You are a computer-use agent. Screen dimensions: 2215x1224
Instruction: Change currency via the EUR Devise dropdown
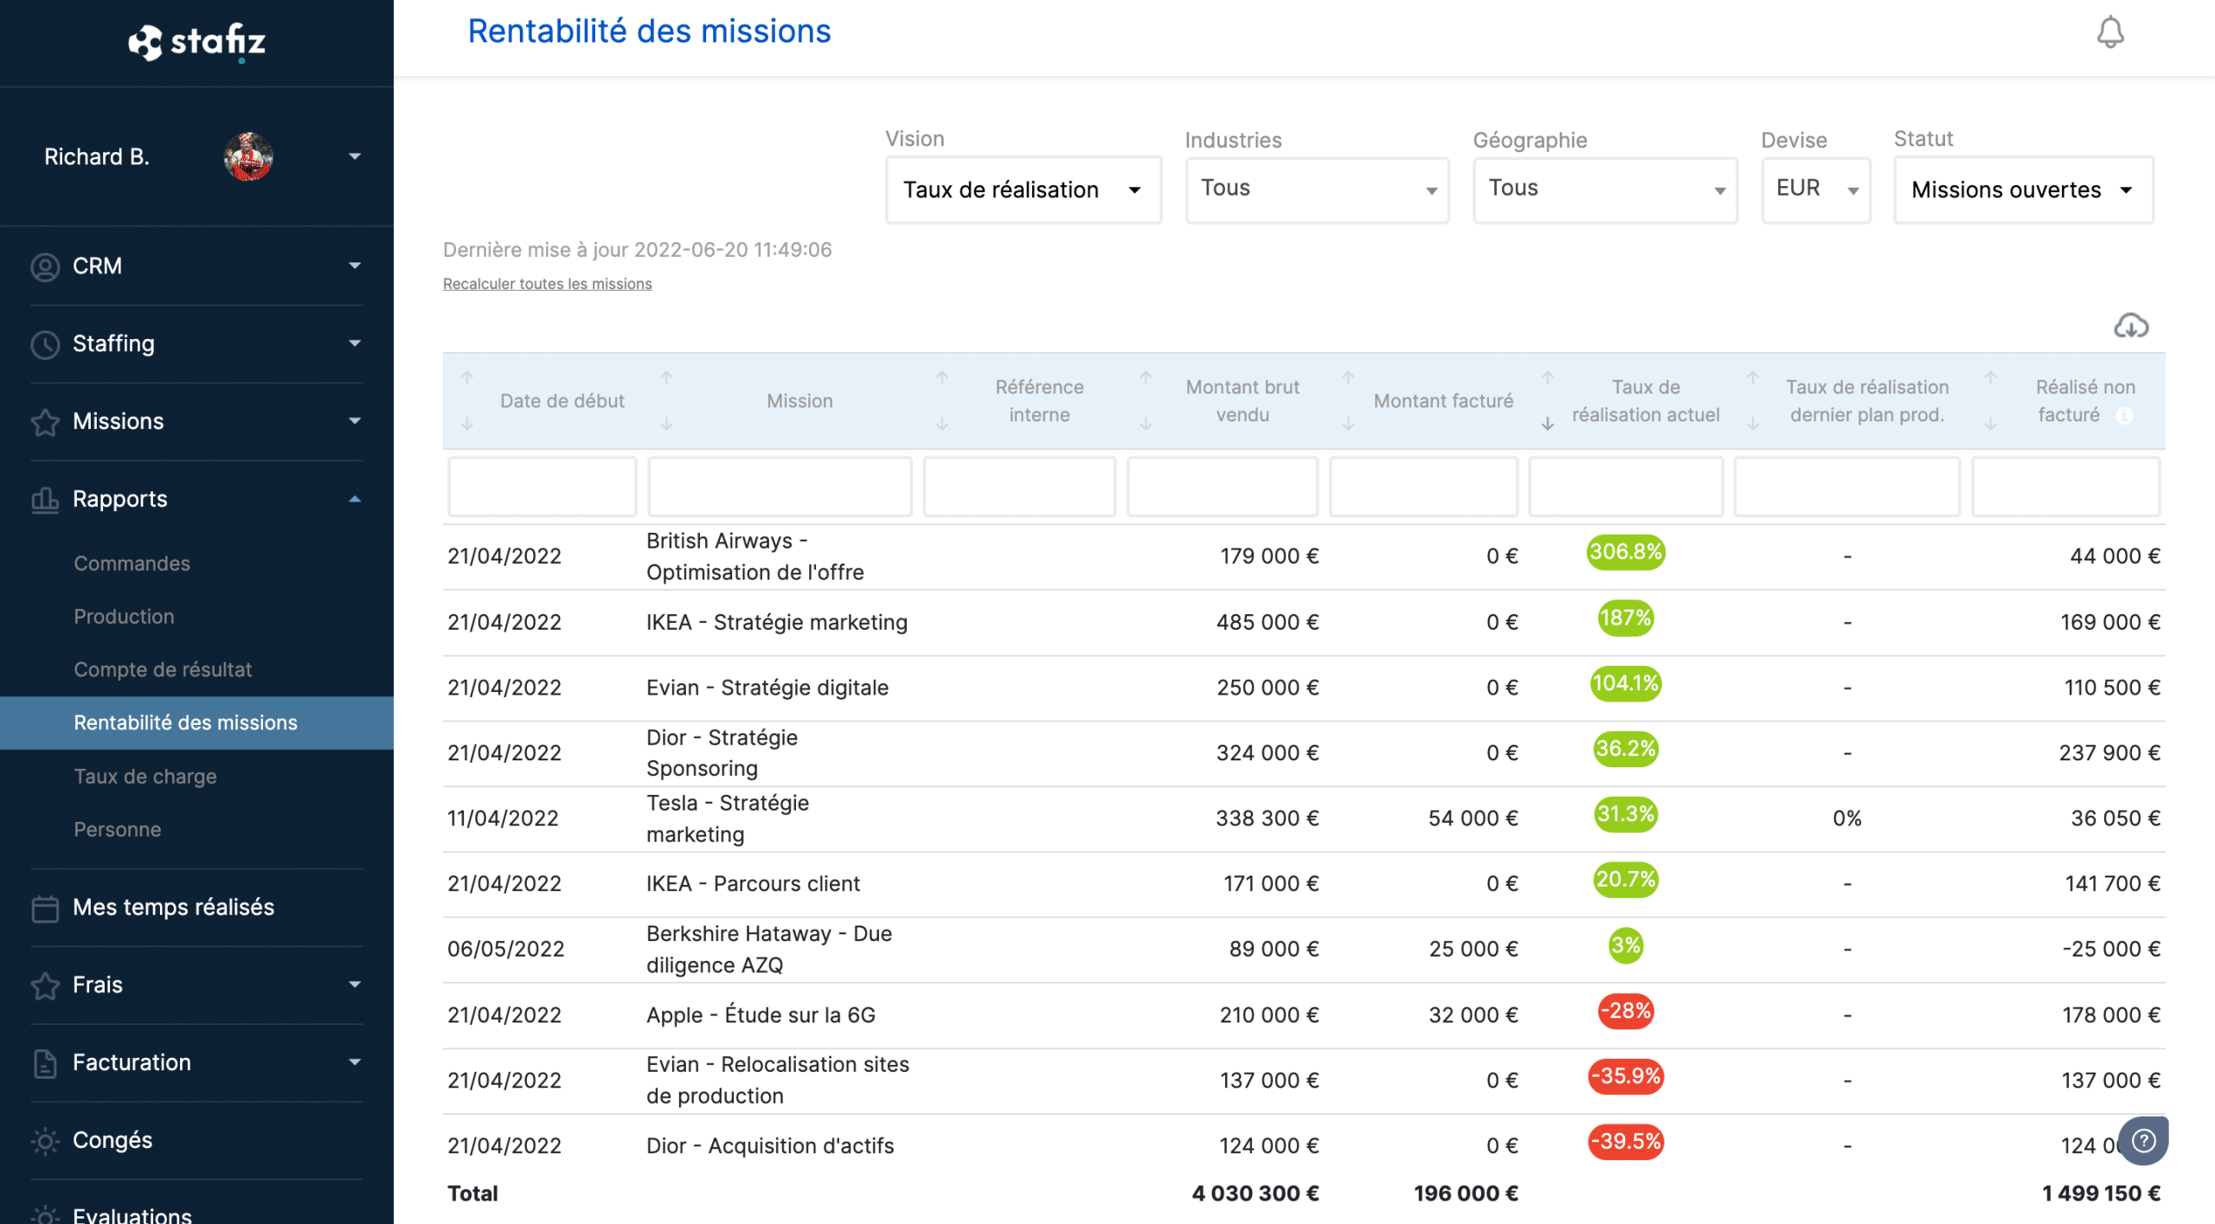coord(1816,189)
